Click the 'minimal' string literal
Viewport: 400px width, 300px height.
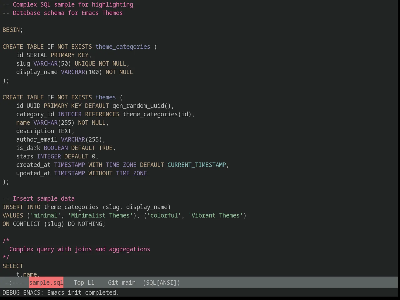point(45,215)
